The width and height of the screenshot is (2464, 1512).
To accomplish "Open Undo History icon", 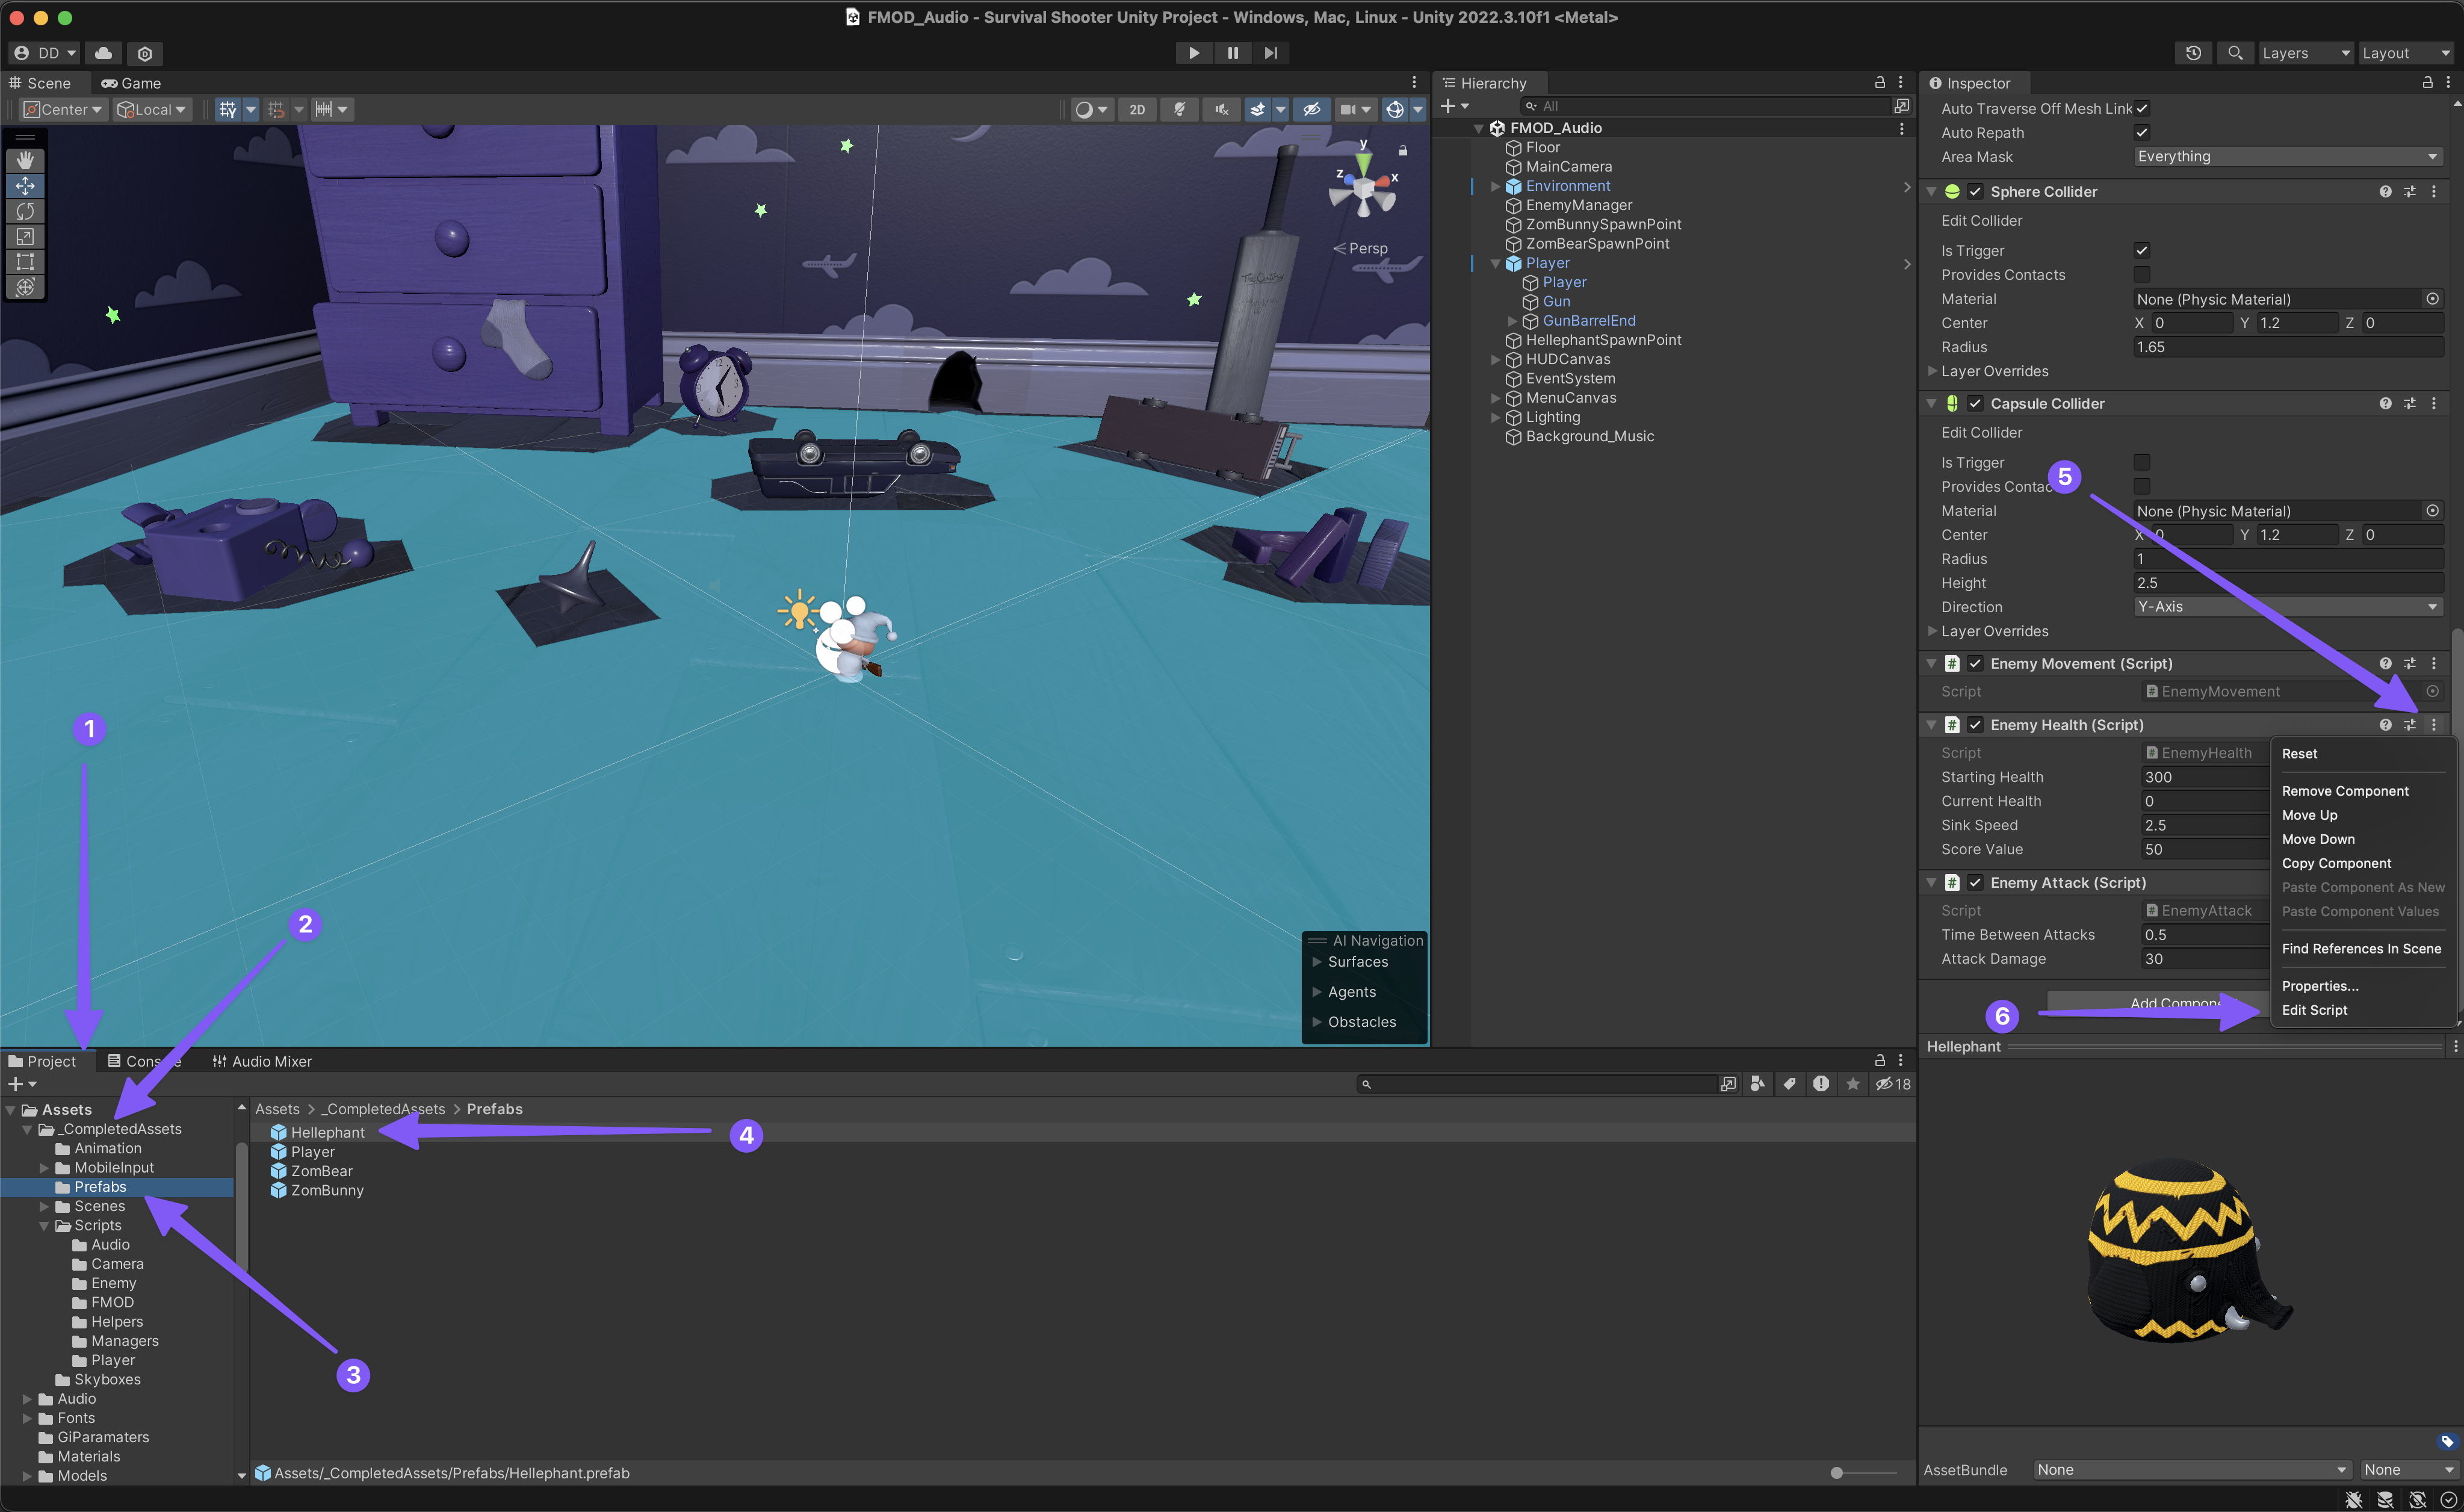I will [x=2193, y=53].
